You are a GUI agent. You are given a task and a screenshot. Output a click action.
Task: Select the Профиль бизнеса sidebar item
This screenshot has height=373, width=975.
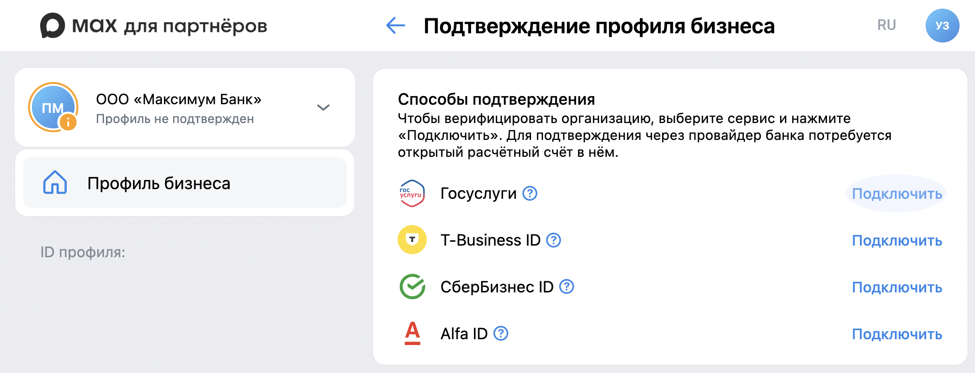click(160, 182)
